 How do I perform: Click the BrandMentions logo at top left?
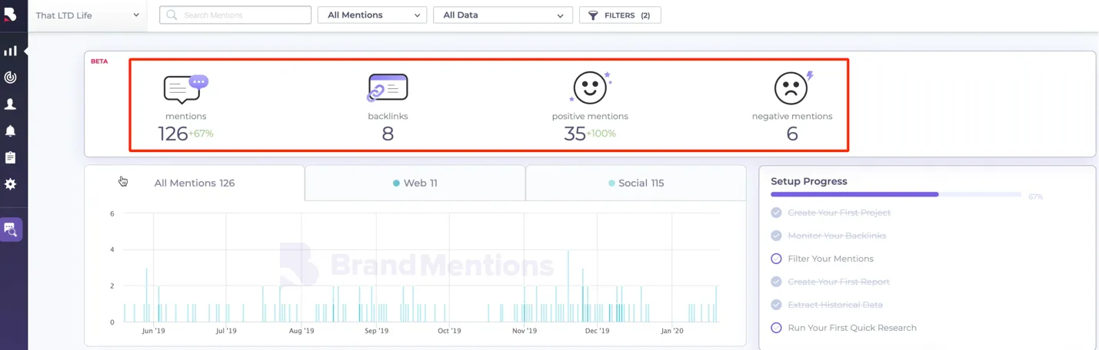click(x=10, y=15)
